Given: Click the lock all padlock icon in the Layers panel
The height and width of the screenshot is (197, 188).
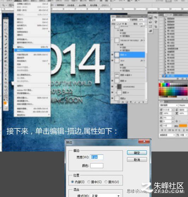Looking at the screenshot, I should tap(126, 24).
